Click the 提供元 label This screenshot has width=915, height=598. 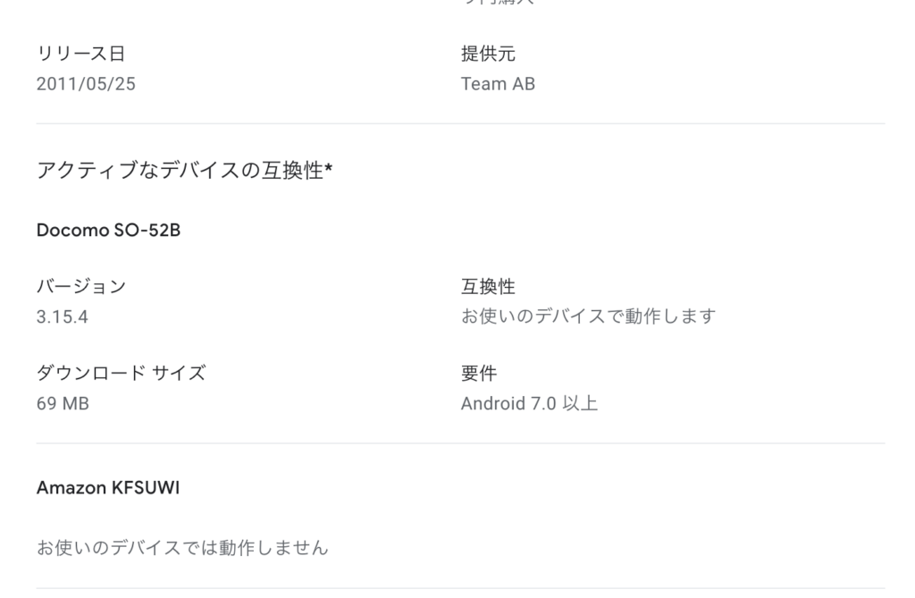point(488,54)
